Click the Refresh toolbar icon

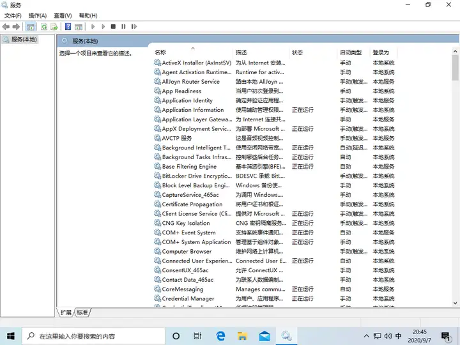[x=44, y=27]
